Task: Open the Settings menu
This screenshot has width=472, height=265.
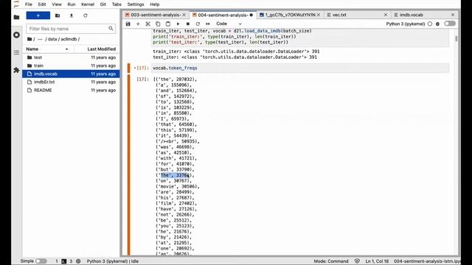Action: 136,4
